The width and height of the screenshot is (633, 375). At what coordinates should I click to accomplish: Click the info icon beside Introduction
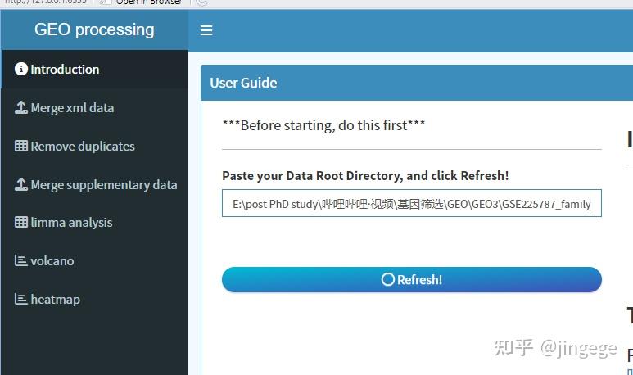click(21, 70)
